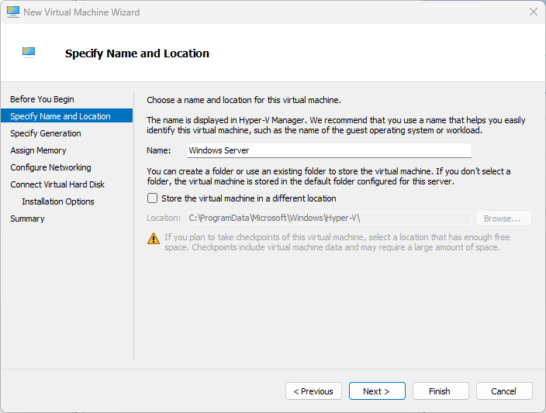
Task: Jump to the Assign Memory step
Action: pyautogui.click(x=38, y=150)
